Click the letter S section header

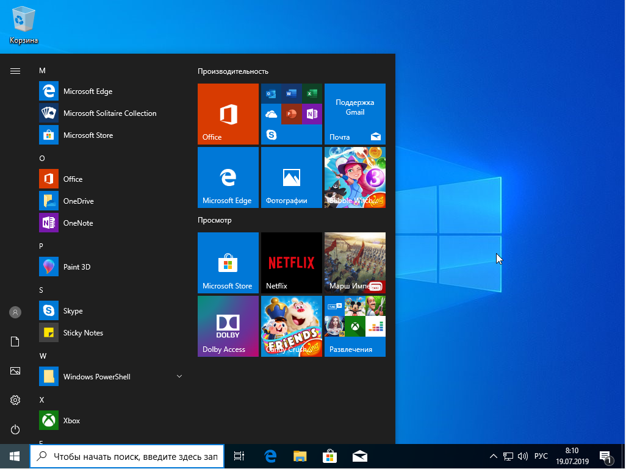(41, 290)
